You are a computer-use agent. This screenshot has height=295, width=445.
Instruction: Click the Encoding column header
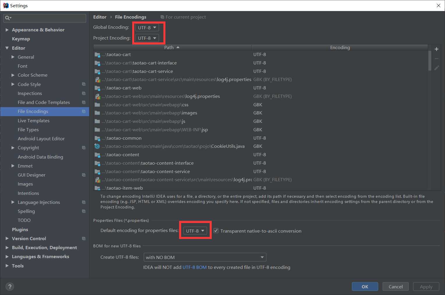(340, 47)
